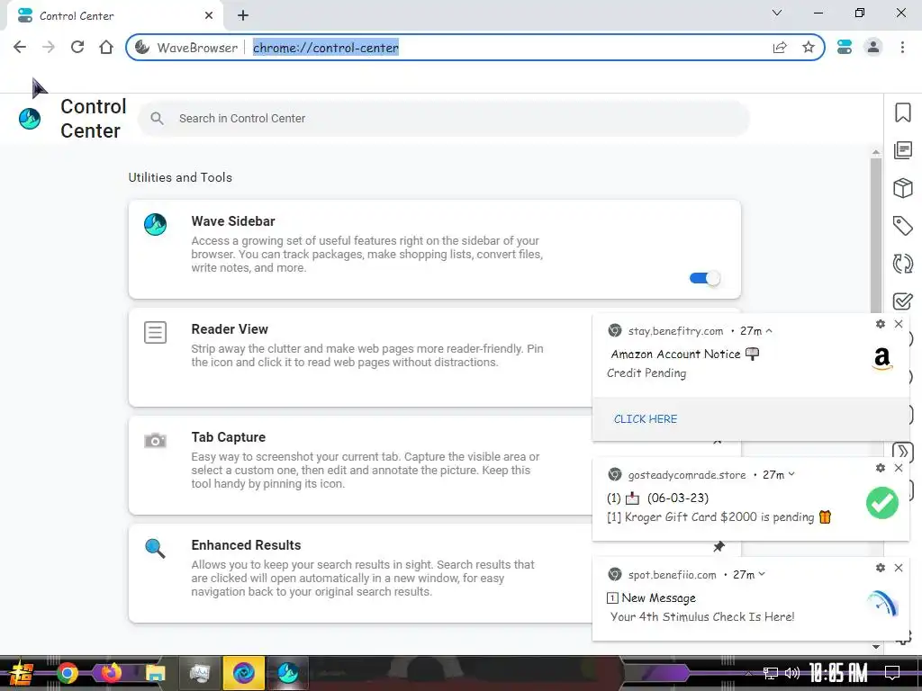Open the three-dot browser menu
Image resolution: width=922 pixels, height=691 pixels.
click(x=902, y=47)
